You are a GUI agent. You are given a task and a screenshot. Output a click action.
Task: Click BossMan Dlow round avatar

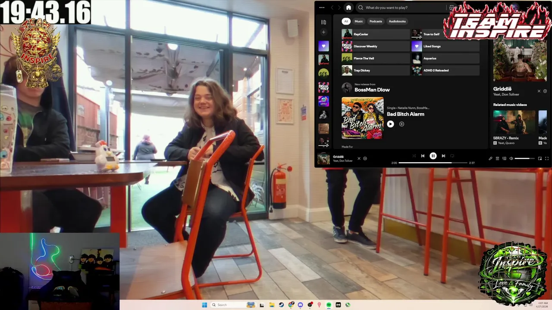[x=347, y=88]
